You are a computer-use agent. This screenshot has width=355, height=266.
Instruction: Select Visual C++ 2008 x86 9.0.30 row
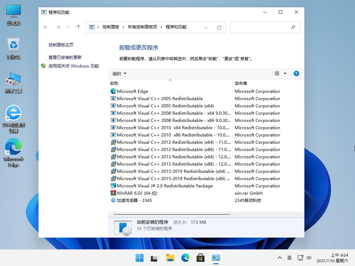coord(171,120)
